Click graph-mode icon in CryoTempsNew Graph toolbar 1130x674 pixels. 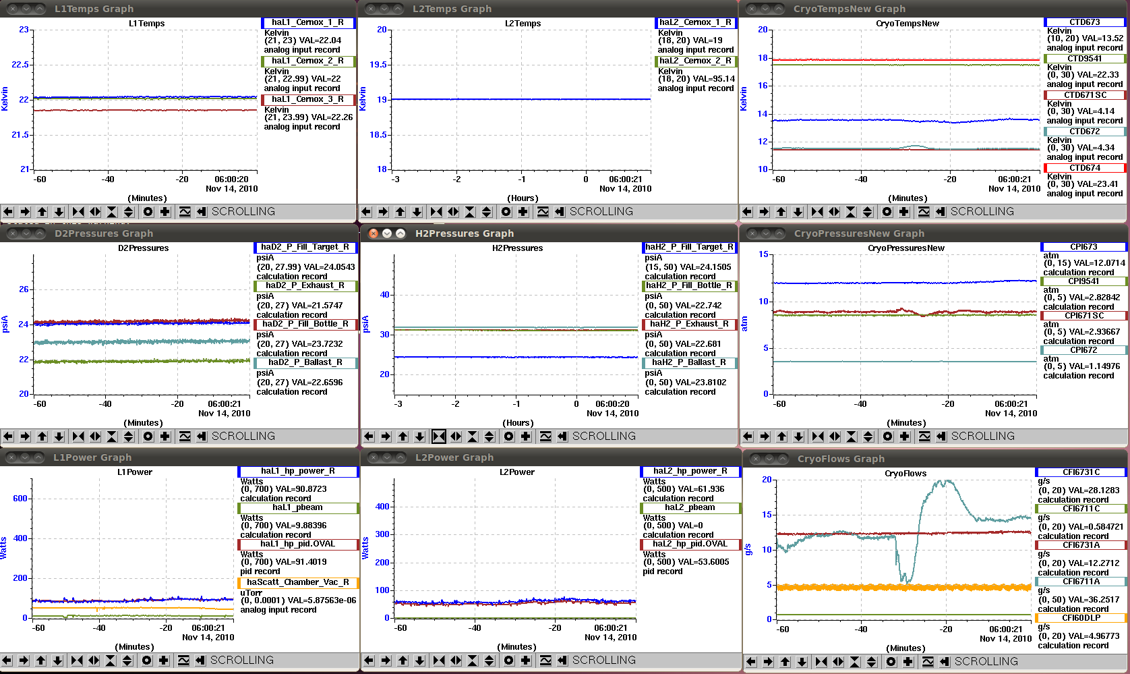point(924,212)
